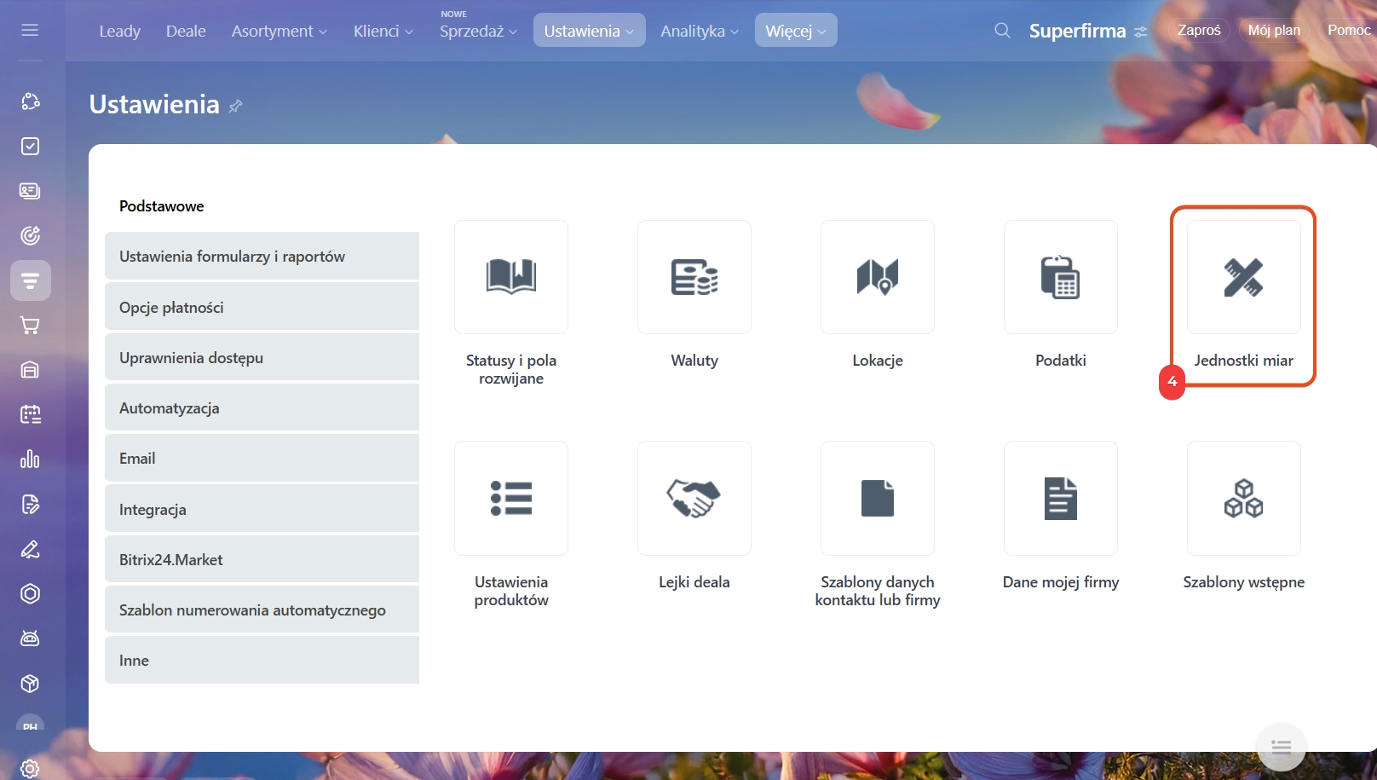Click the 3D box icon in the sidebar
Screen dimensions: 1377x780
click(30, 684)
